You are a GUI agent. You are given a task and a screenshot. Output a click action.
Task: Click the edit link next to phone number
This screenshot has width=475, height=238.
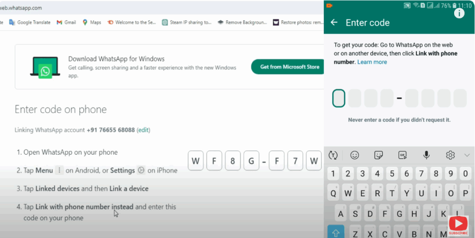pyautogui.click(x=143, y=130)
